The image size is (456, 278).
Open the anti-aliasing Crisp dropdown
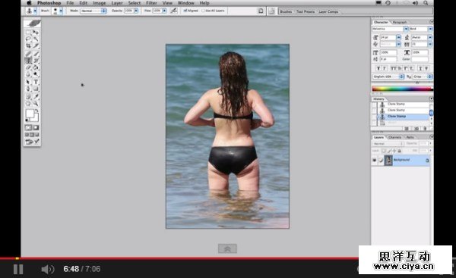coord(423,77)
